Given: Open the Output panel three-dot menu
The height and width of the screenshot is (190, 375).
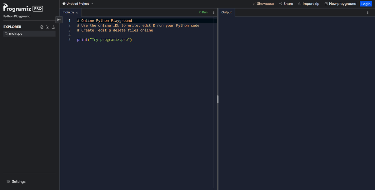Looking at the screenshot, I should (368, 12).
